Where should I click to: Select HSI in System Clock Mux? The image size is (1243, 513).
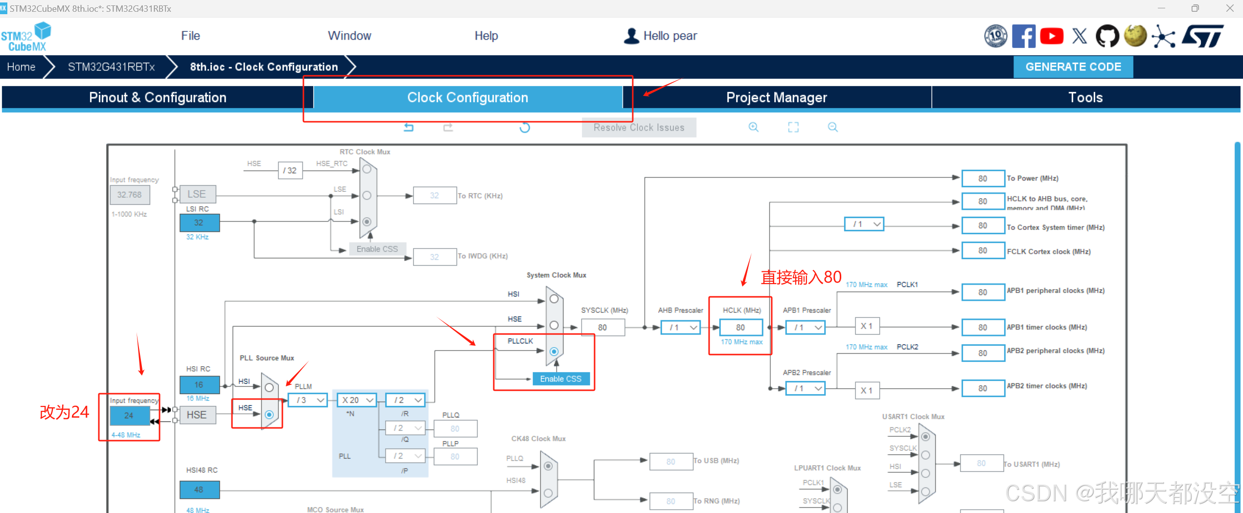tap(554, 299)
